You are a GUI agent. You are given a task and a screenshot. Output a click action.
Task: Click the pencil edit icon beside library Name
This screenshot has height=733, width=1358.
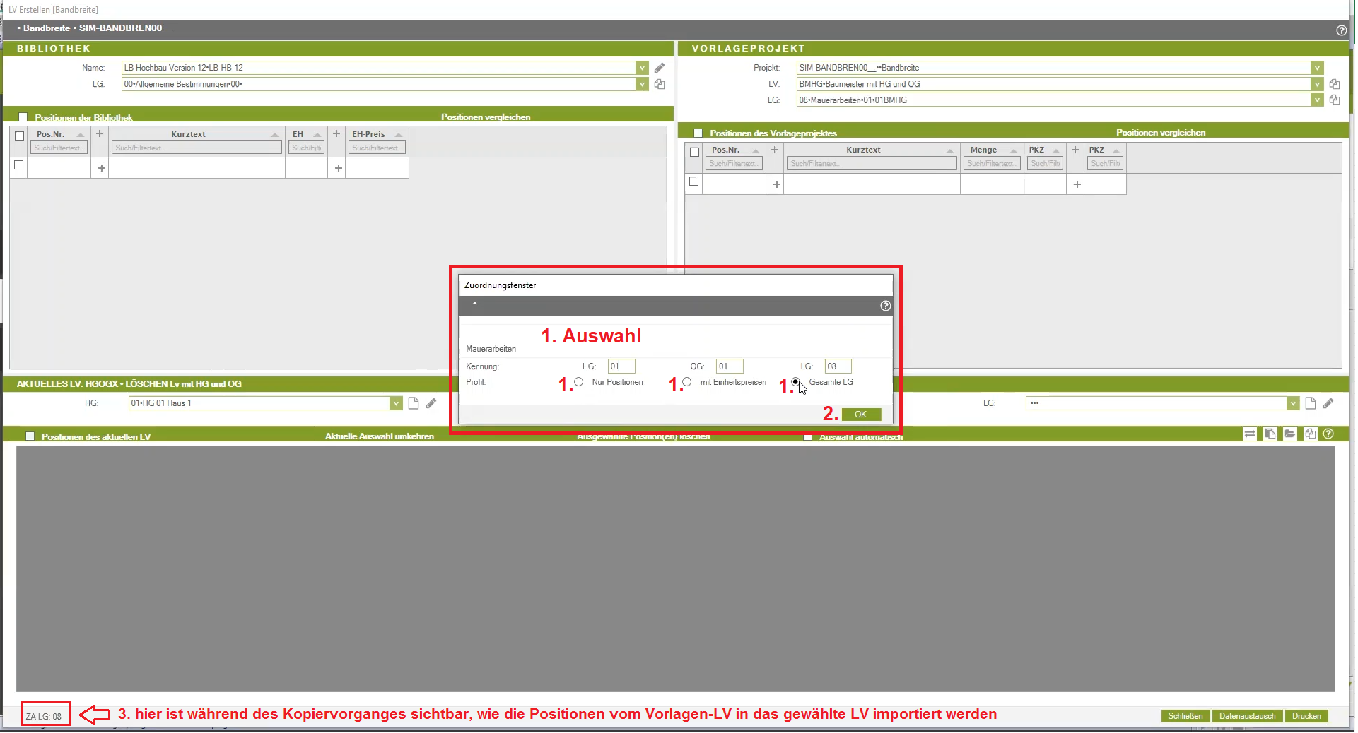(x=659, y=68)
